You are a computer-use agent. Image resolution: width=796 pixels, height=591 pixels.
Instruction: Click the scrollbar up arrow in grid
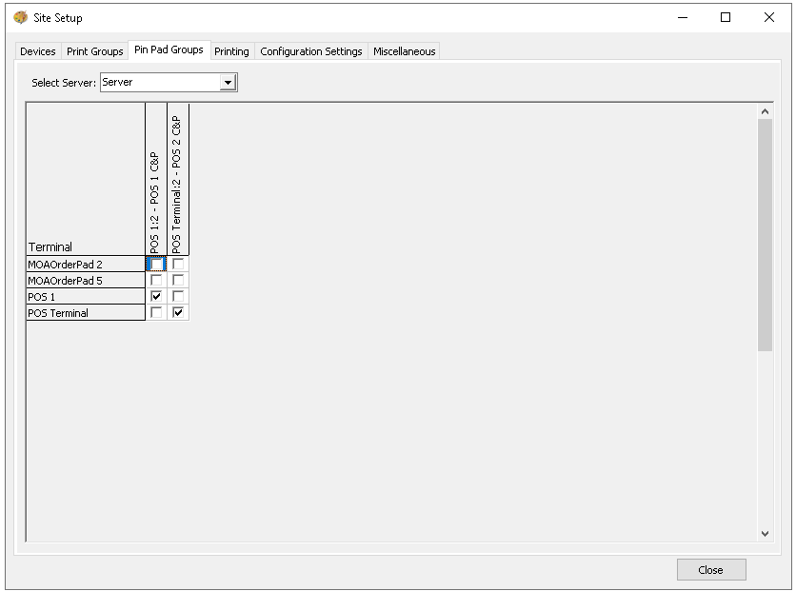coord(766,112)
